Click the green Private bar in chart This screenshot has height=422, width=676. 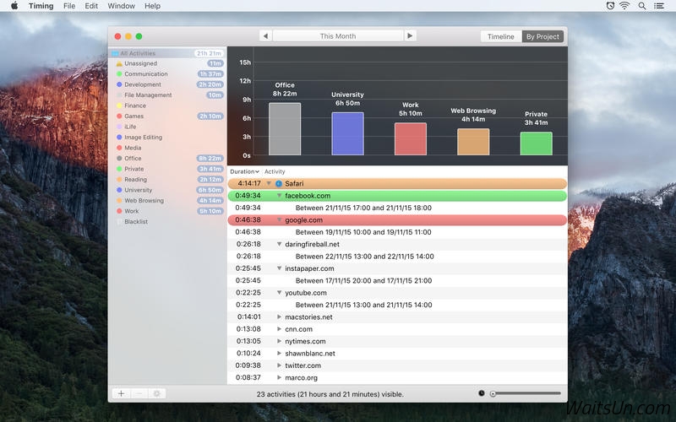coord(537,143)
